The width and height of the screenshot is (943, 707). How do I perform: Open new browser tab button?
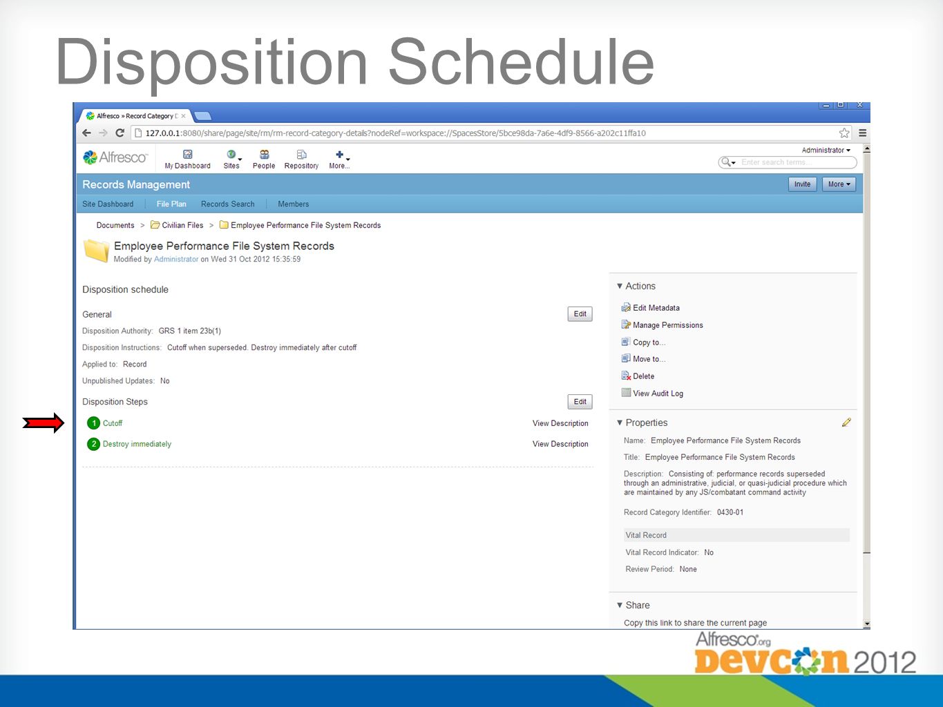(202, 116)
